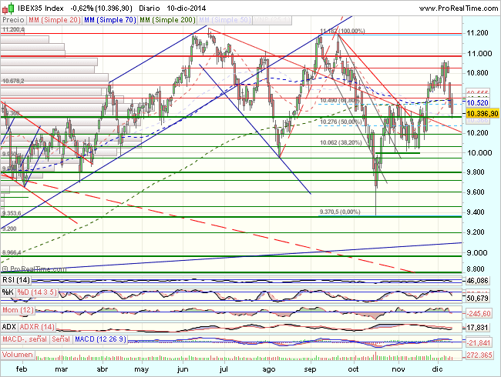Click the ADXR (14) indicator label
The width and height of the screenshot is (501, 377).
tap(37, 327)
